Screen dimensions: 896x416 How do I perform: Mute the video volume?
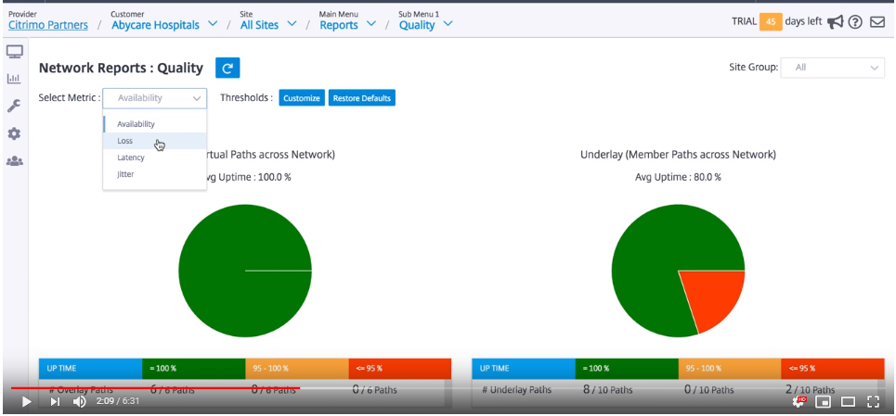coord(80,402)
